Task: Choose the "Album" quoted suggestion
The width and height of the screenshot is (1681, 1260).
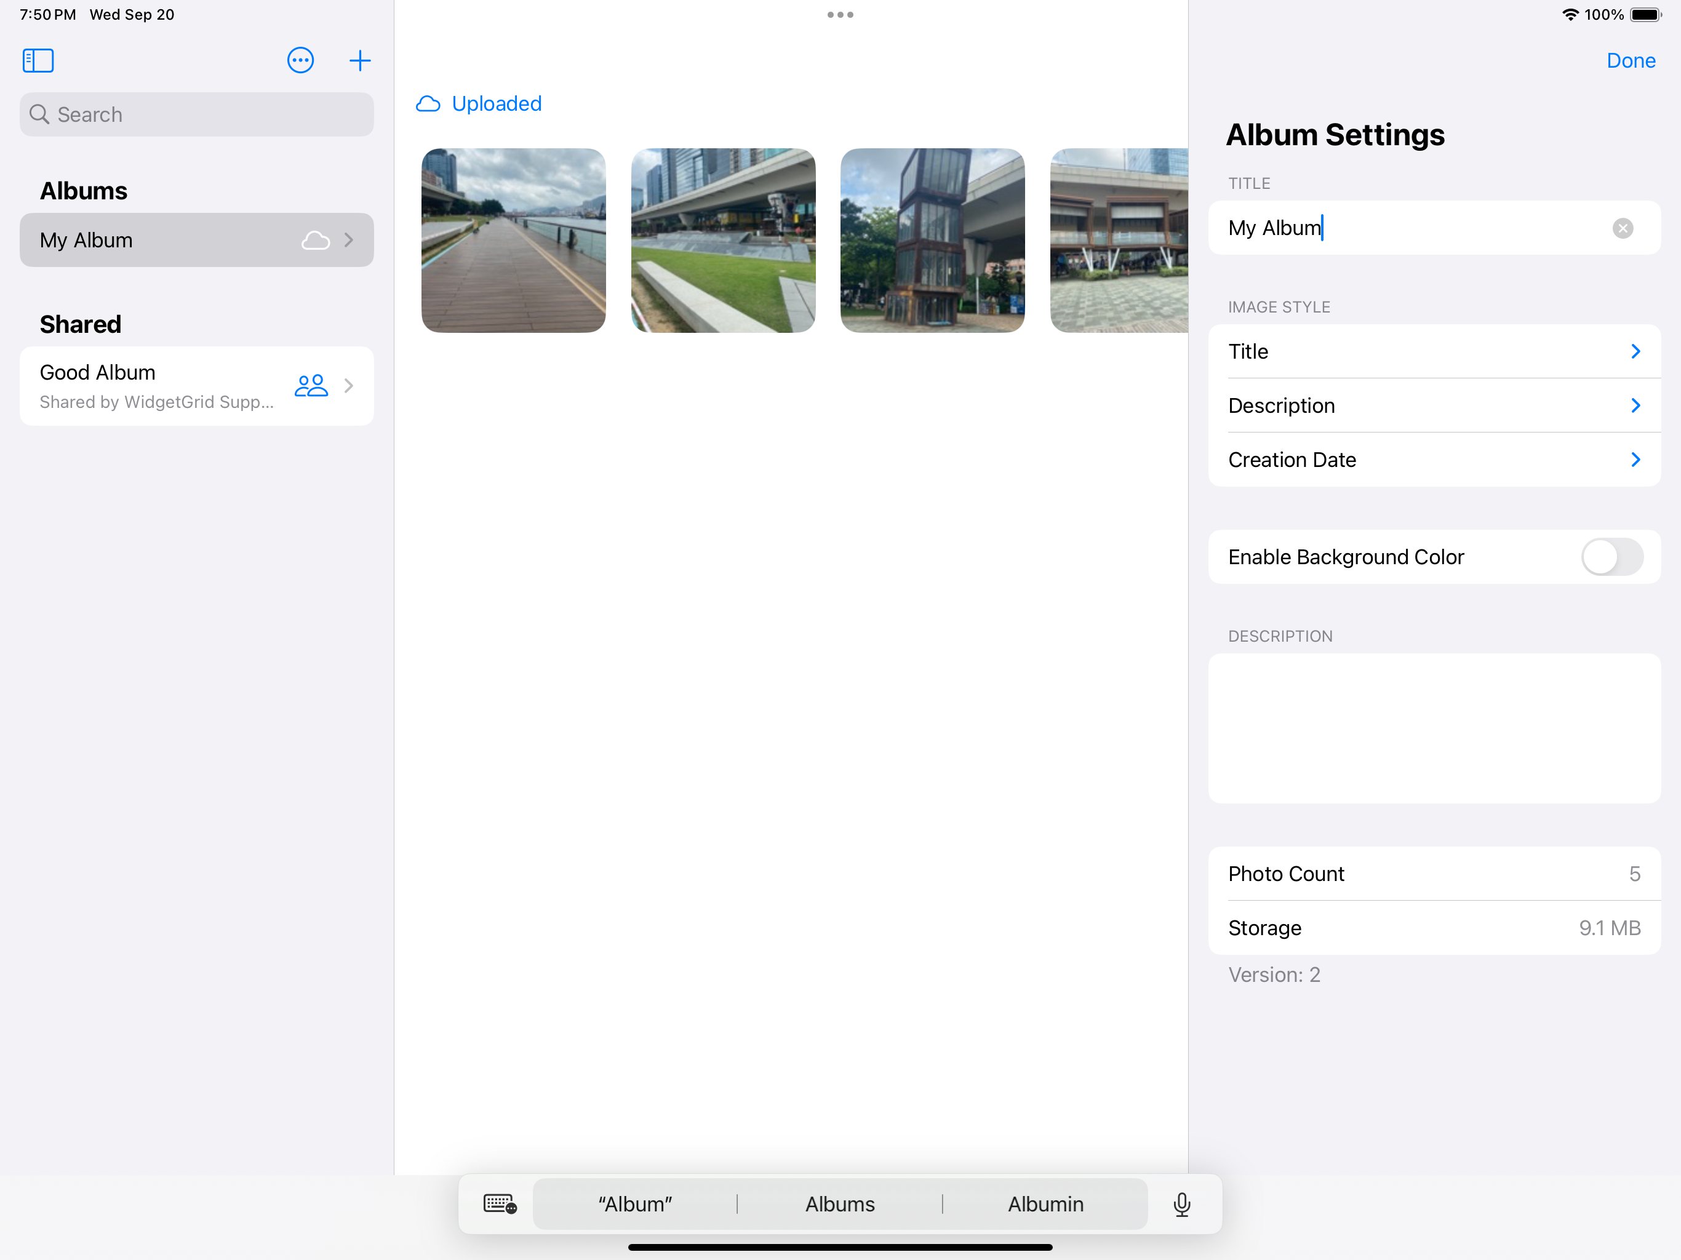Action: [636, 1204]
